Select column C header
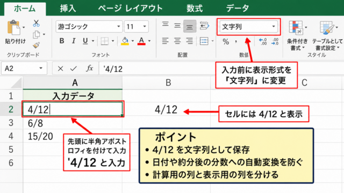The height and width of the screenshot is (193, 344). pyautogui.click(x=304, y=83)
